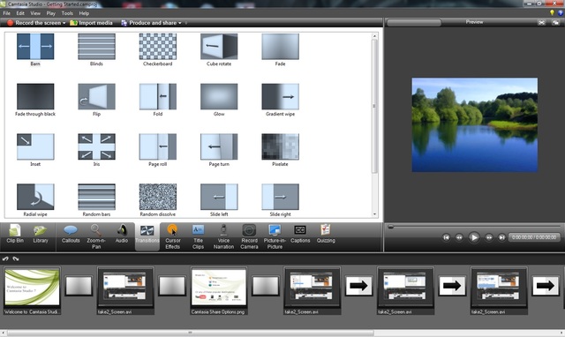
Task: Select Camtasia Share Options.png storyboard clip
Action: point(219,291)
